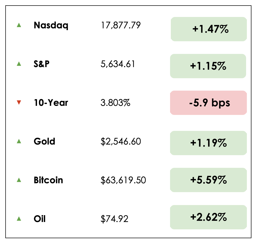Click the green up arrow beside S&P
The height and width of the screenshot is (243, 257).
[x=19, y=64]
